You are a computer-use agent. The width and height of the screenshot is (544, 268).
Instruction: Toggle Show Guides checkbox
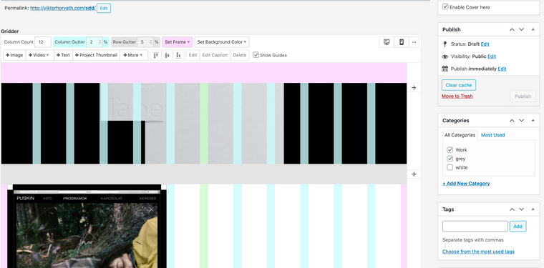coord(256,55)
